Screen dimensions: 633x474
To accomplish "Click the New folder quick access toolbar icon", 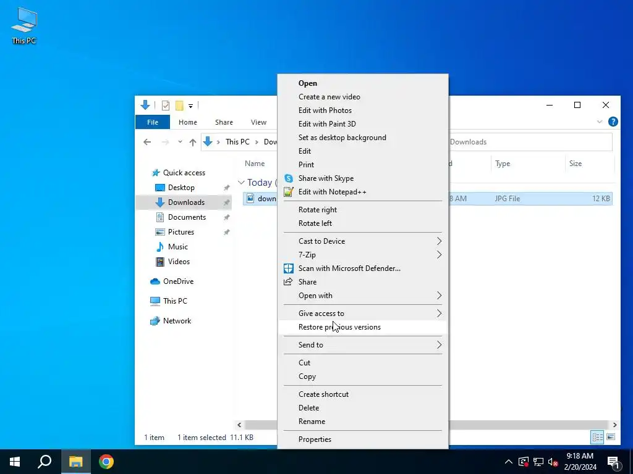I will pyautogui.click(x=179, y=106).
